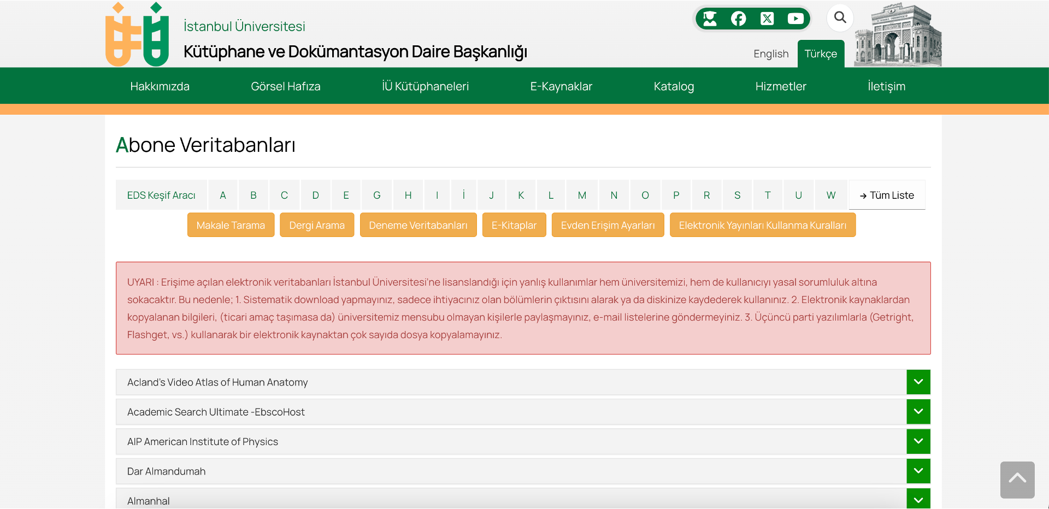Select the Türkçe language tab
The width and height of the screenshot is (1049, 509).
(821, 54)
